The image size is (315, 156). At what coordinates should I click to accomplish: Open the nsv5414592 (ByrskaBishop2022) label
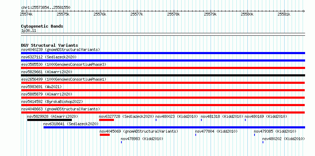tap(52, 102)
